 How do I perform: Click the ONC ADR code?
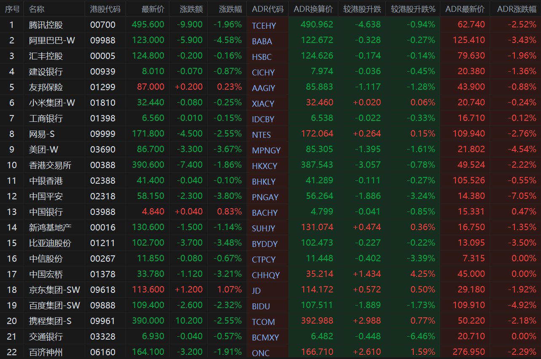[260, 353]
